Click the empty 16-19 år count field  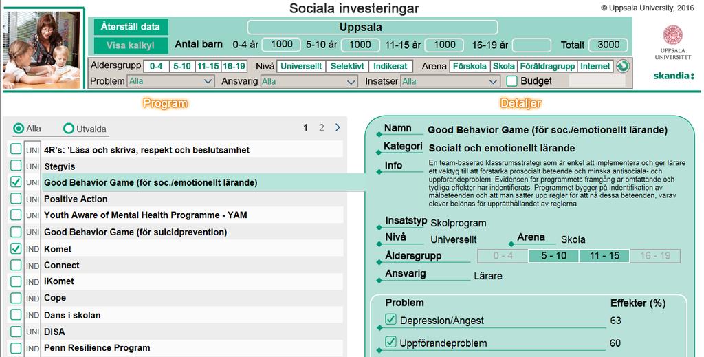pyautogui.click(x=531, y=45)
